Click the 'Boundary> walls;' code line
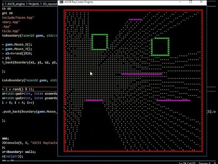This screenshot has height=164, width=218. [19, 152]
